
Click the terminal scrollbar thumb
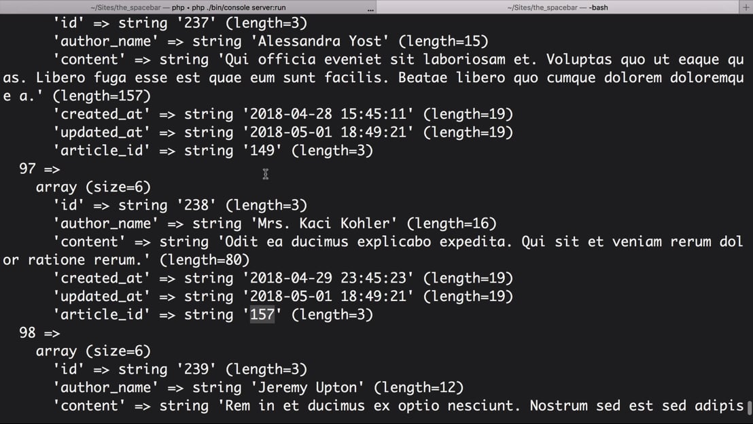click(749, 407)
